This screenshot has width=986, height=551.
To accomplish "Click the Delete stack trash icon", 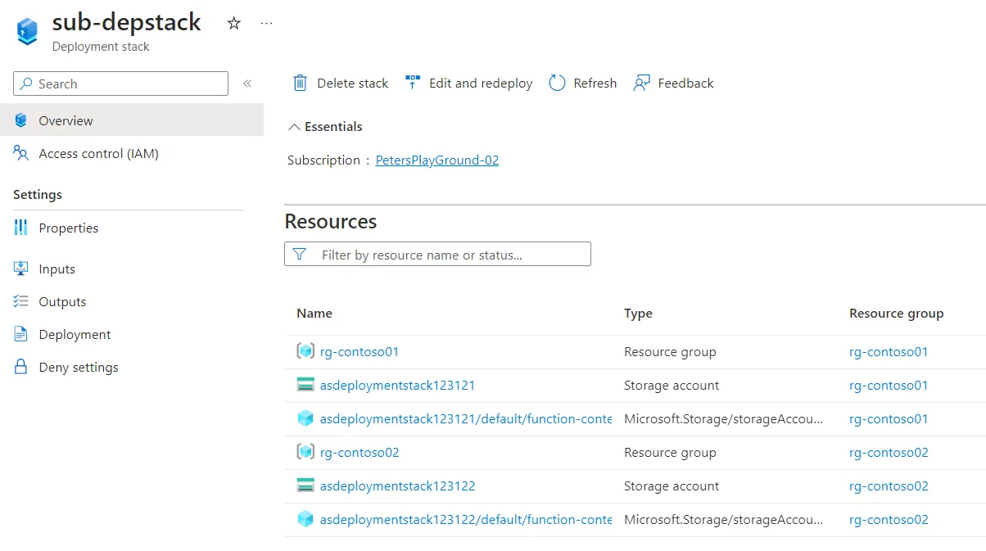I will [x=301, y=83].
